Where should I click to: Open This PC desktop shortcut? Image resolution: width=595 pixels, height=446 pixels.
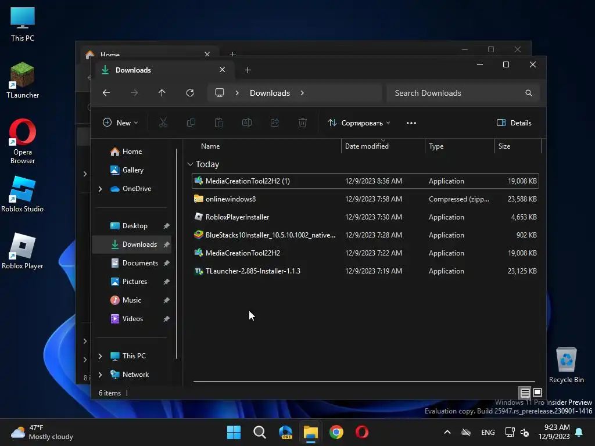[23, 24]
